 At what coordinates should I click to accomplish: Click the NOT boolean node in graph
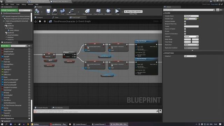click(x=50, y=61)
